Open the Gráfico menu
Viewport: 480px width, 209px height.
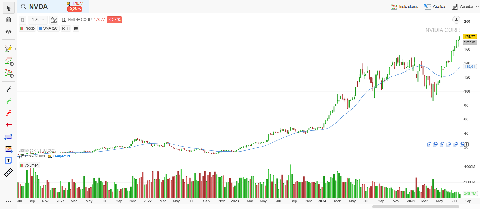(434, 7)
